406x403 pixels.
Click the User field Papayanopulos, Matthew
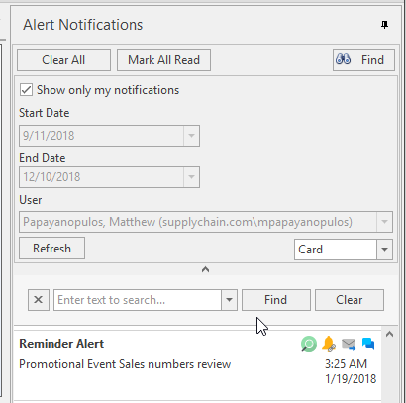[198, 222]
